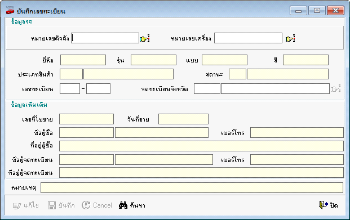Close the window with red X button
The image size is (350, 220).
point(335,11)
